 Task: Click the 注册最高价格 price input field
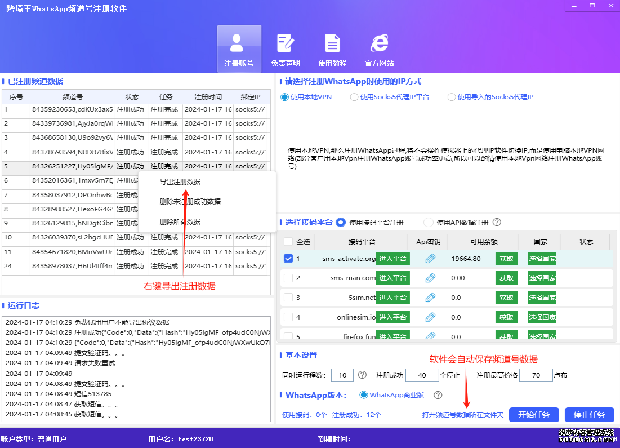536,374
